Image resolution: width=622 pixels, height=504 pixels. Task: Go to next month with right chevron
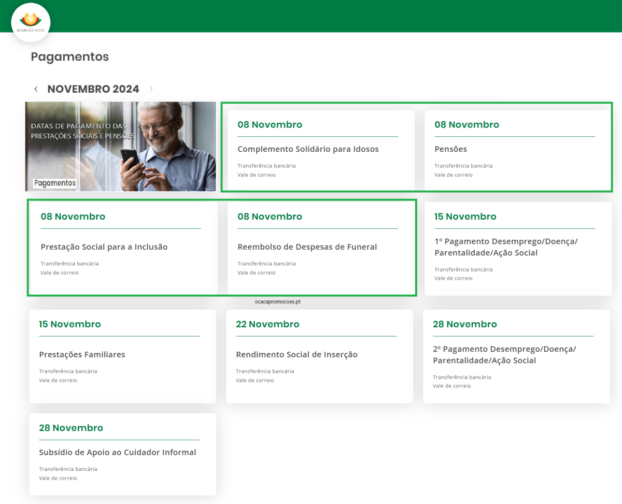151,89
